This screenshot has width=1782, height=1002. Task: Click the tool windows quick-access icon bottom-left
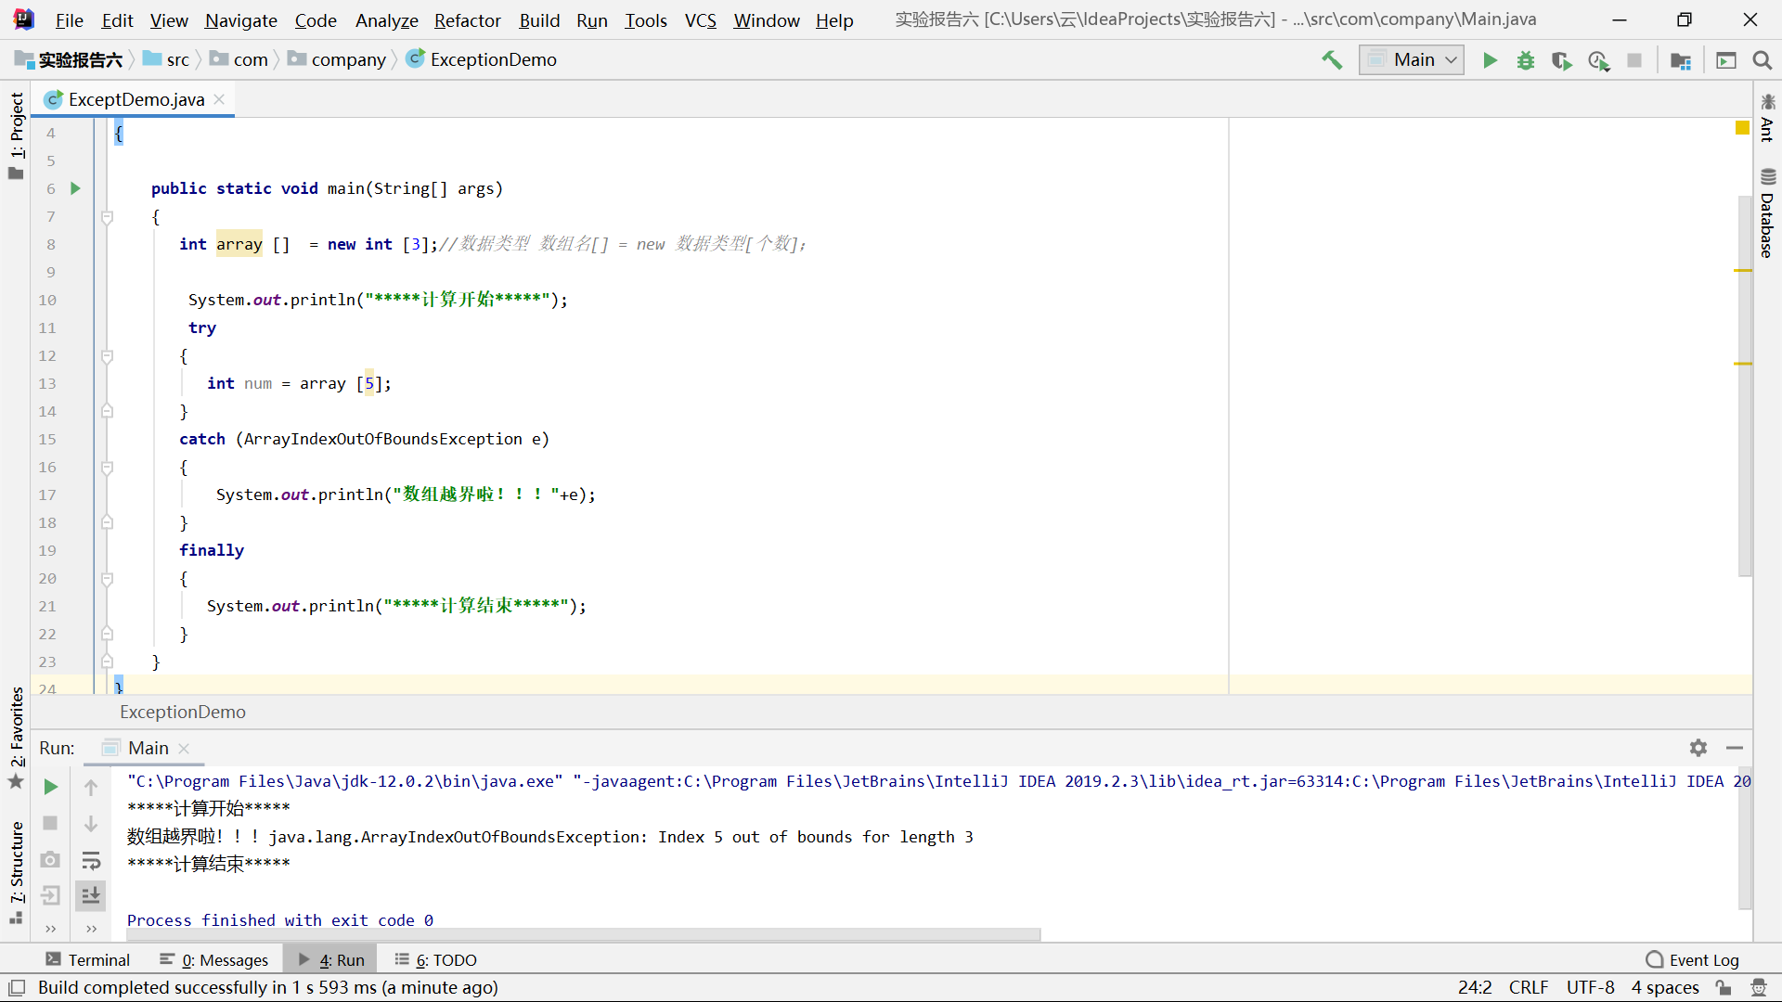pyautogui.click(x=17, y=988)
